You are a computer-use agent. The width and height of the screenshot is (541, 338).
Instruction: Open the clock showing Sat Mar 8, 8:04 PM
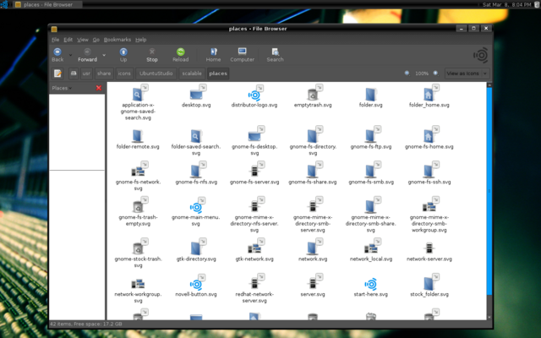507,4
